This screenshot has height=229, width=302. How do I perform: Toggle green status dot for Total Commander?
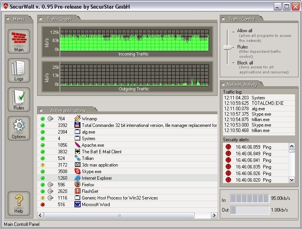coord(43,125)
